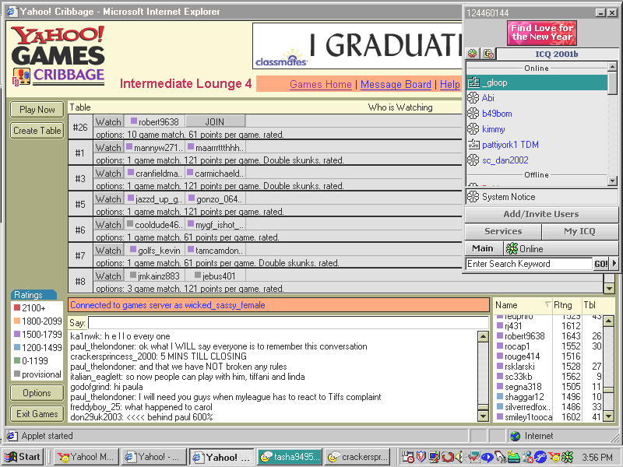The height and width of the screenshot is (467, 623).
Task: Watch table #5 with jazzd_up_g
Action: [x=108, y=198]
